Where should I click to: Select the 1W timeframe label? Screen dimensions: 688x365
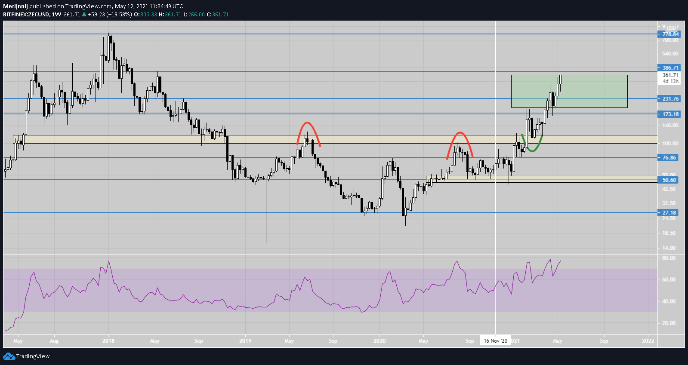tap(56, 14)
